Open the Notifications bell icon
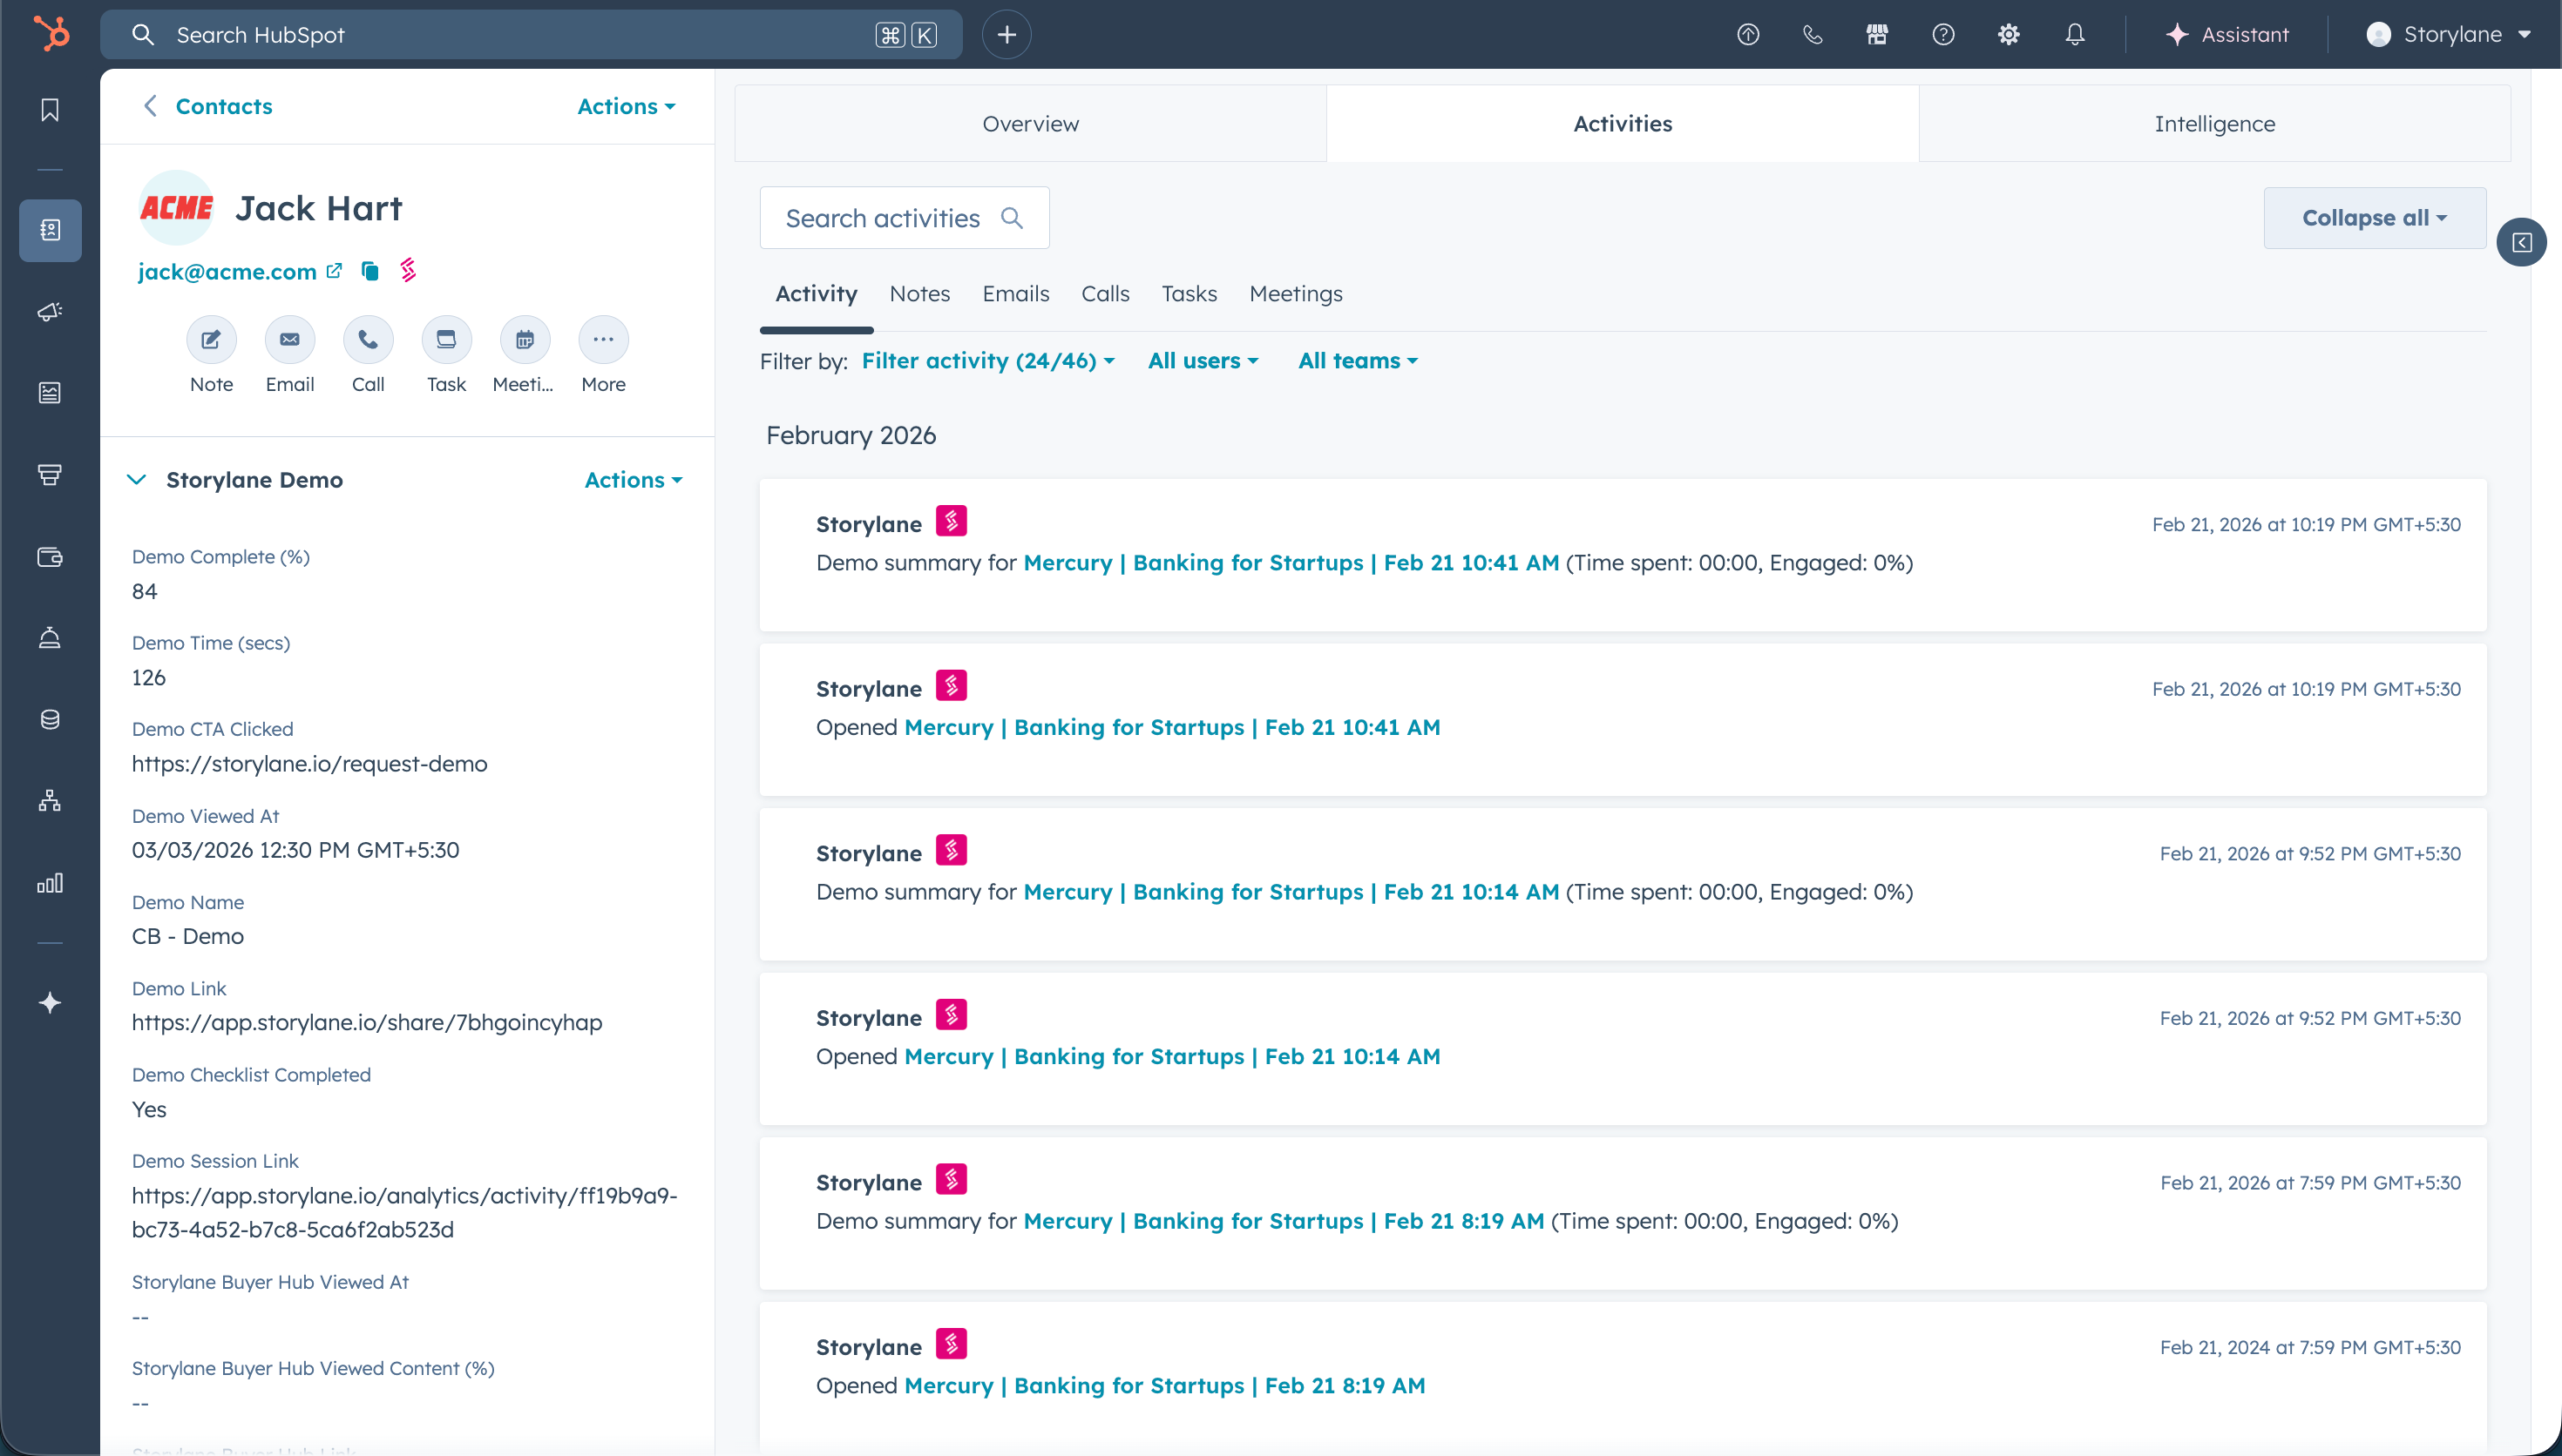2562x1456 pixels. click(2076, 35)
